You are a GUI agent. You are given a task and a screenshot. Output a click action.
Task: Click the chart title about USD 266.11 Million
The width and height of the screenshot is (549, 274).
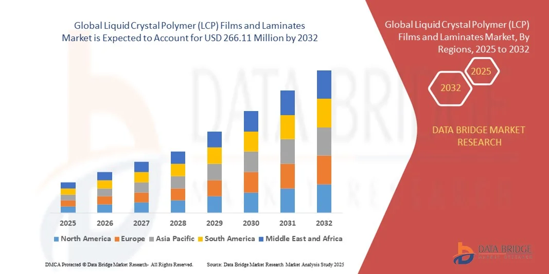point(190,32)
